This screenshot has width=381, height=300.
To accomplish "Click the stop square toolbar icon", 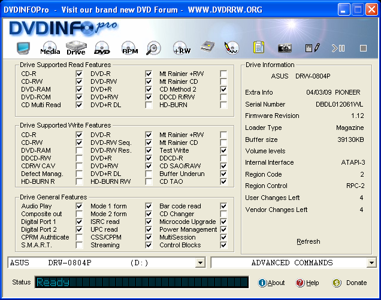I will 363,48.
